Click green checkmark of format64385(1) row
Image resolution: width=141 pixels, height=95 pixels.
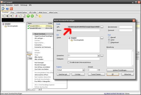click(x=28, y=26)
